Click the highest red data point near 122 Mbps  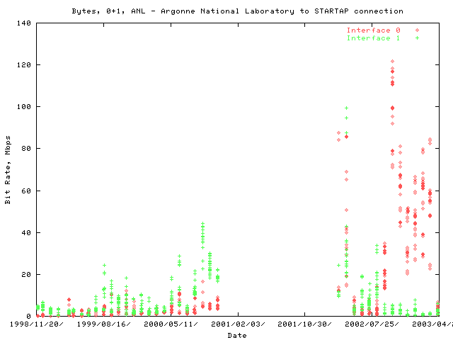pos(392,62)
